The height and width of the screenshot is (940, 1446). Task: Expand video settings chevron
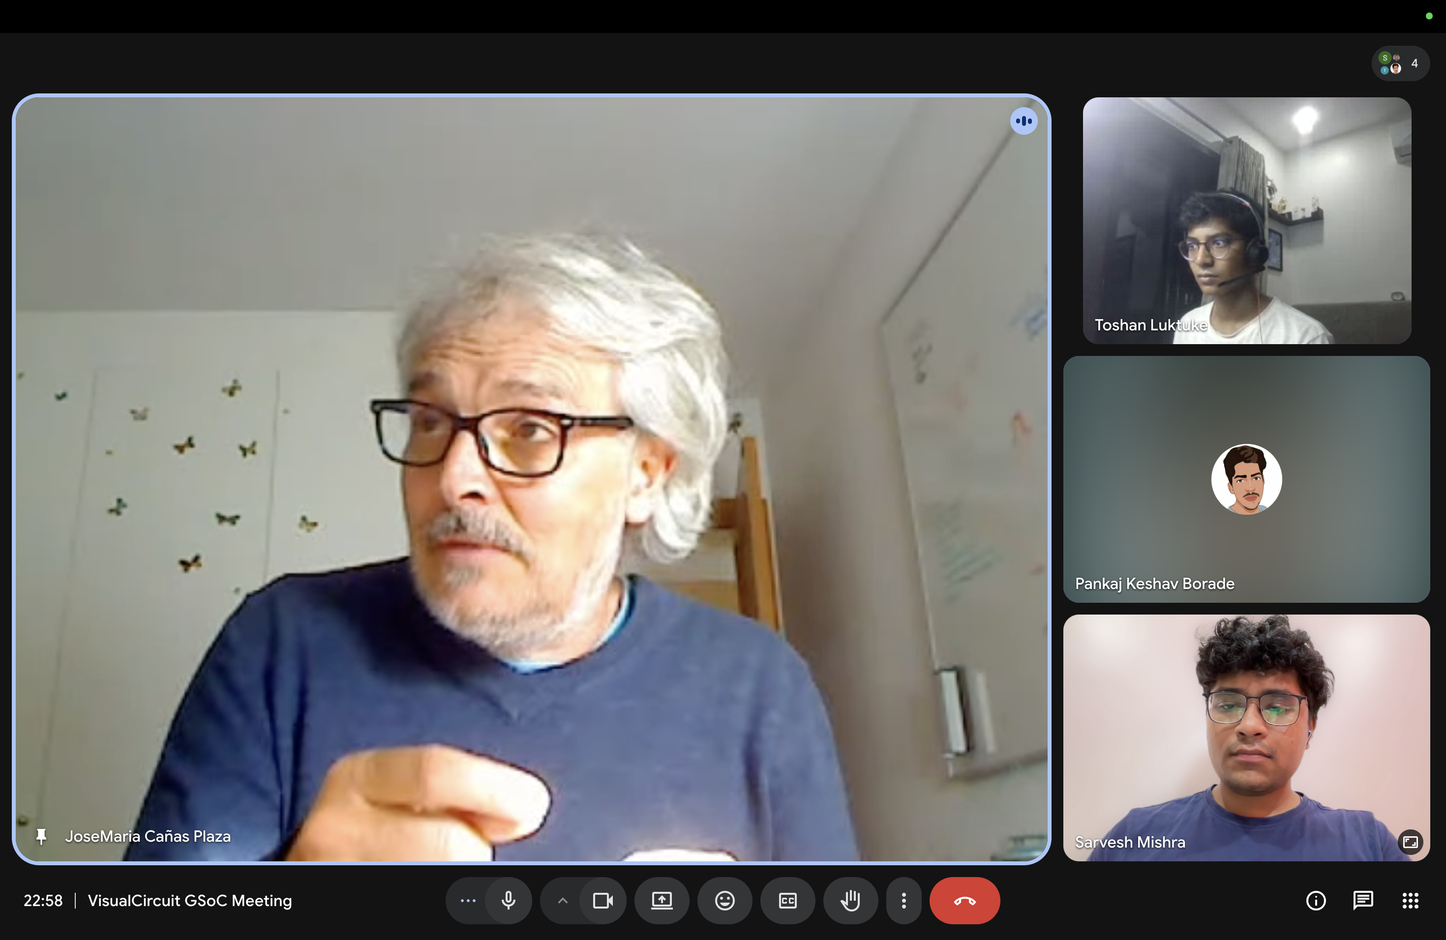563,900
